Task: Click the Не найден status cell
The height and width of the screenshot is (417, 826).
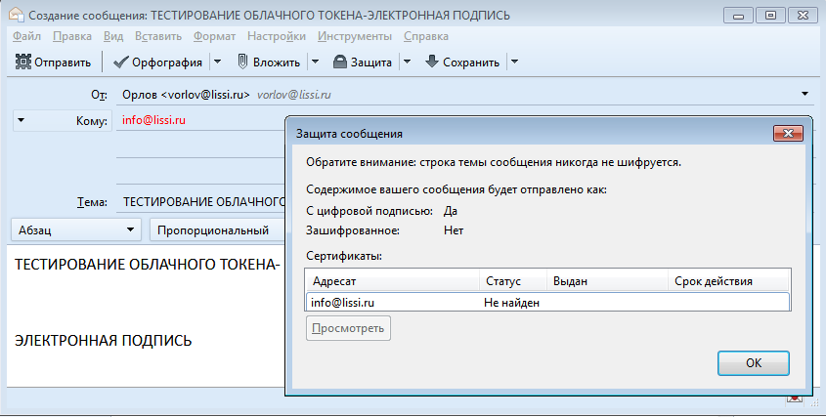Action: [x=511, y=303]
